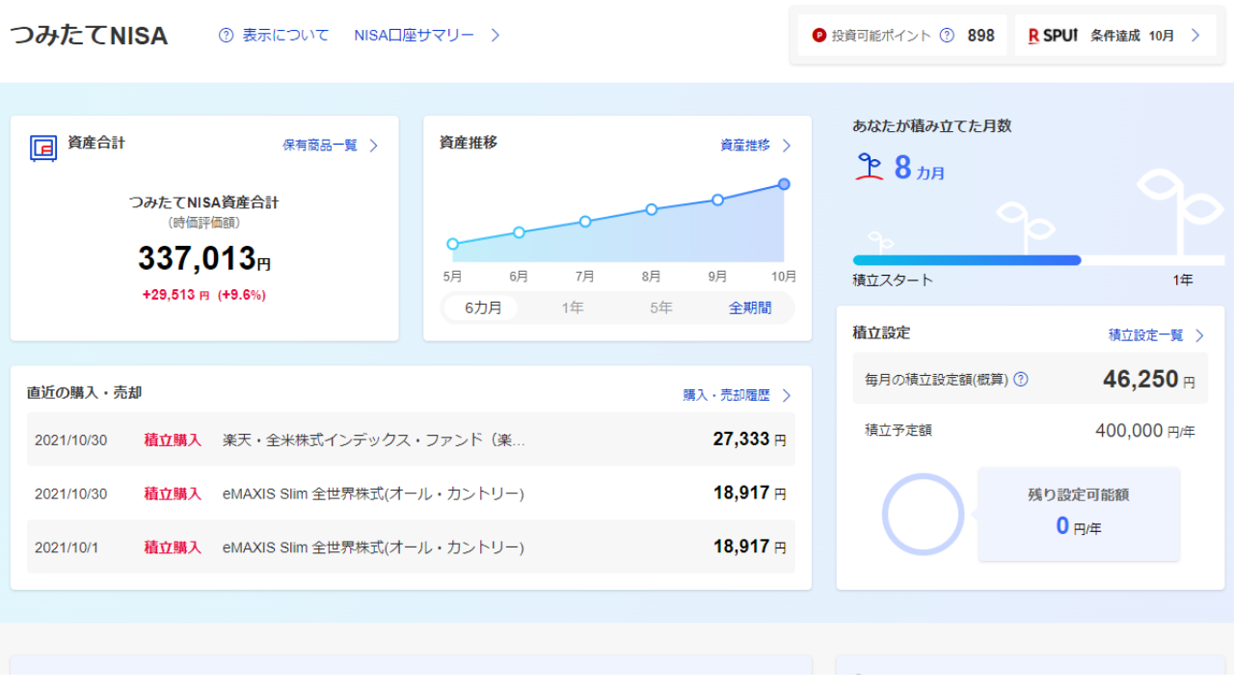Click the 8月 data point on chart

[x=652, y=209]
